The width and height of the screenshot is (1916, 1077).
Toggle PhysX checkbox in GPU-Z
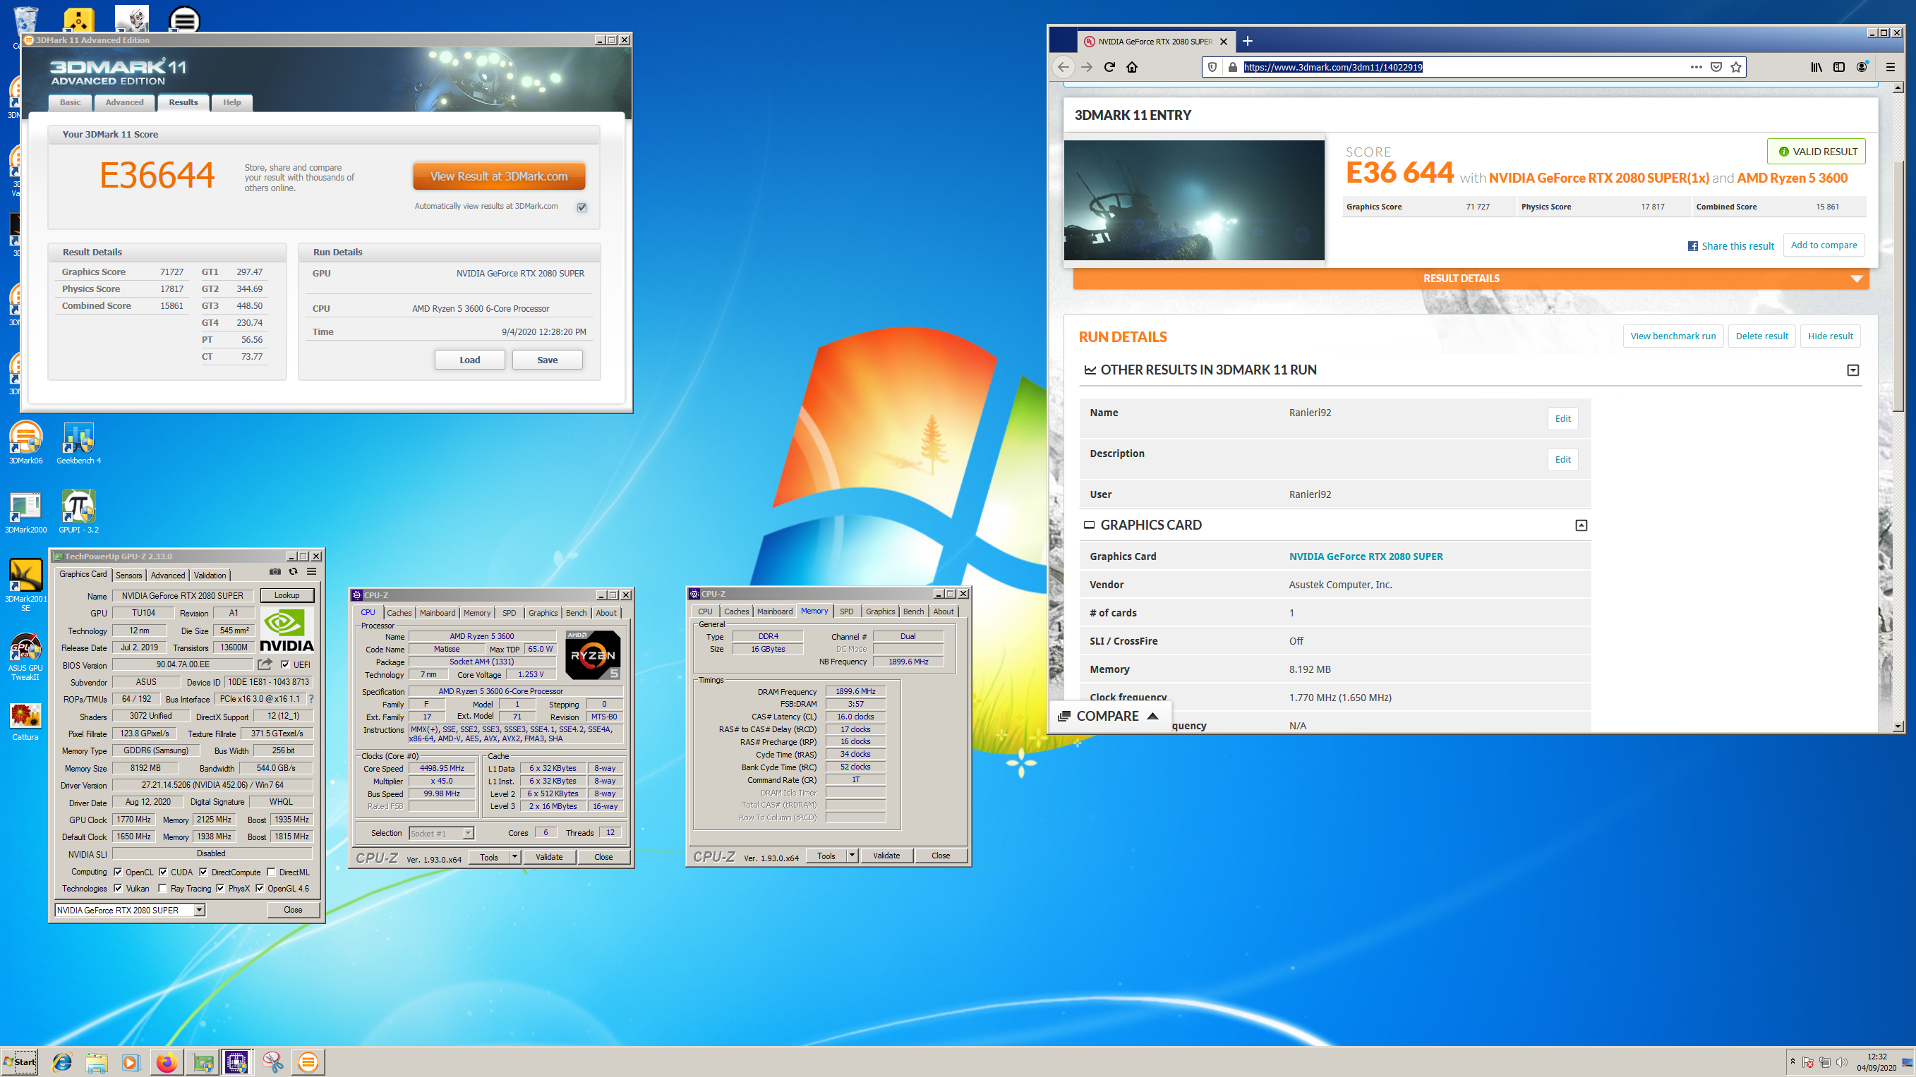coord(220,888)
